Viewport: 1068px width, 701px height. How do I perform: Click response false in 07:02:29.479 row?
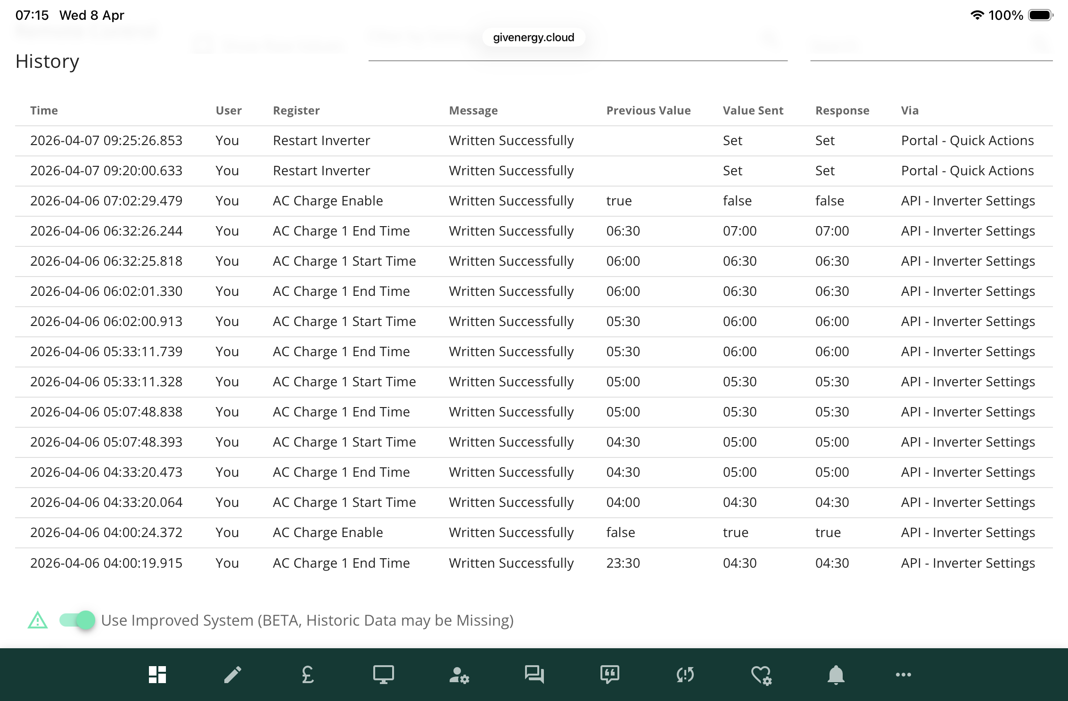click(x=830, y=201)
